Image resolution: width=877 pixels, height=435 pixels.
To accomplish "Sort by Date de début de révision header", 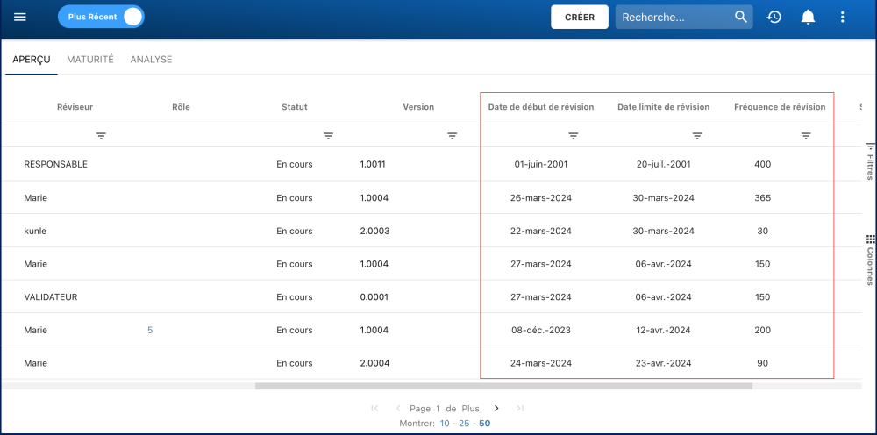I will [x=541, y=107].
